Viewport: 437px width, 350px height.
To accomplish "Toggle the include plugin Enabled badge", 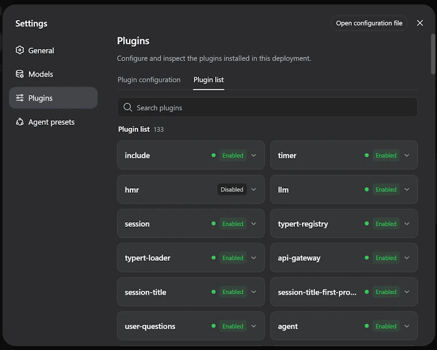I will pyautogui.click(x=233, y=155).
